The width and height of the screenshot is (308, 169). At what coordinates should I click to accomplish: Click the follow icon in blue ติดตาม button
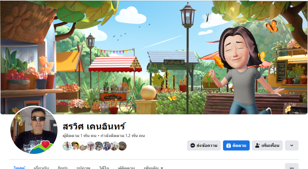[228, 145]
